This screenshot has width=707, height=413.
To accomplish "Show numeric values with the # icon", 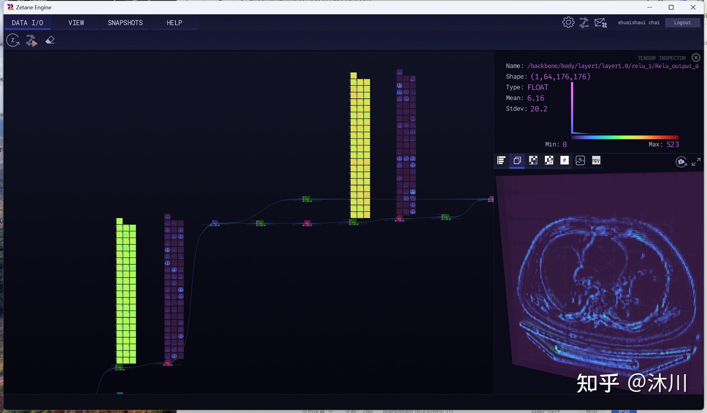I will click(x=564, y=160).
